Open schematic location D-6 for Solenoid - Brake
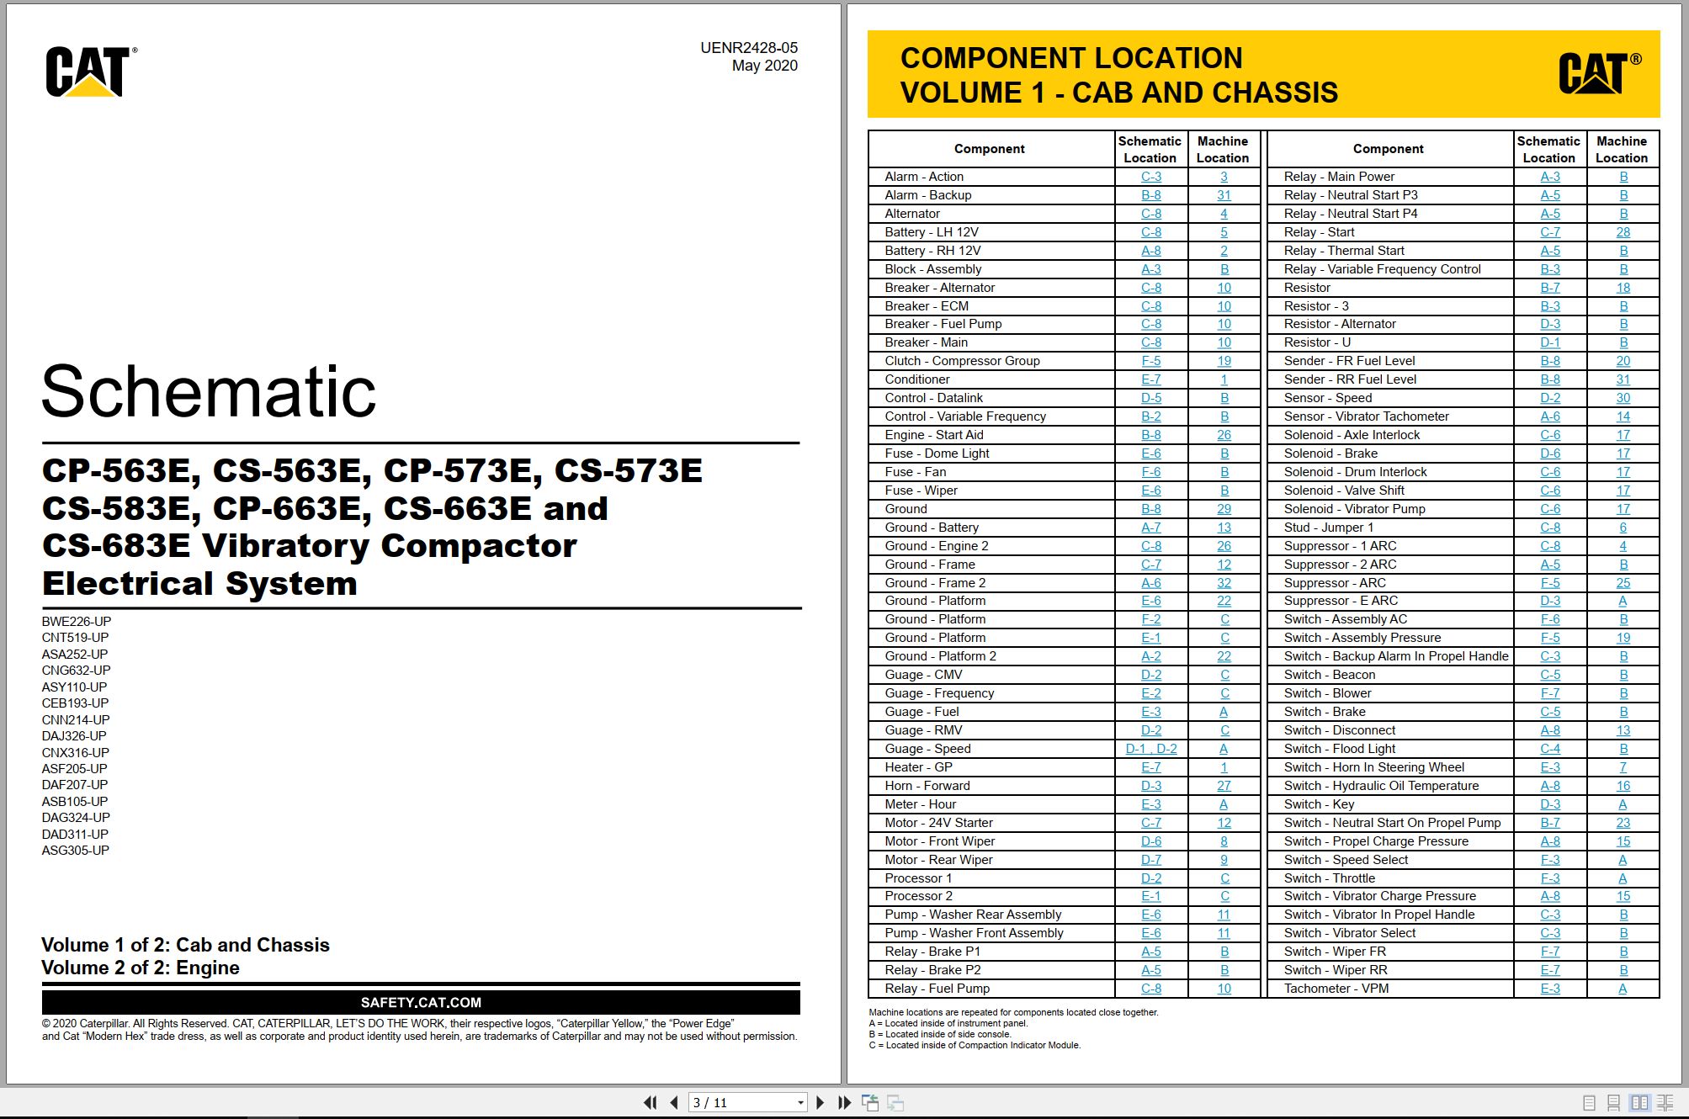This screenshot has height=1119, width=1689. point(1550,453)
